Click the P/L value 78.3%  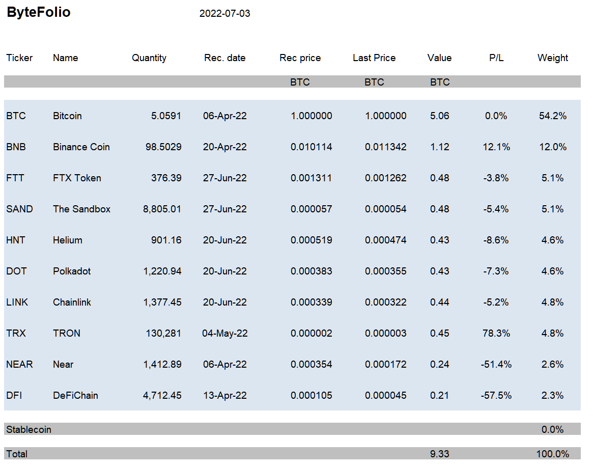point(496,333)
